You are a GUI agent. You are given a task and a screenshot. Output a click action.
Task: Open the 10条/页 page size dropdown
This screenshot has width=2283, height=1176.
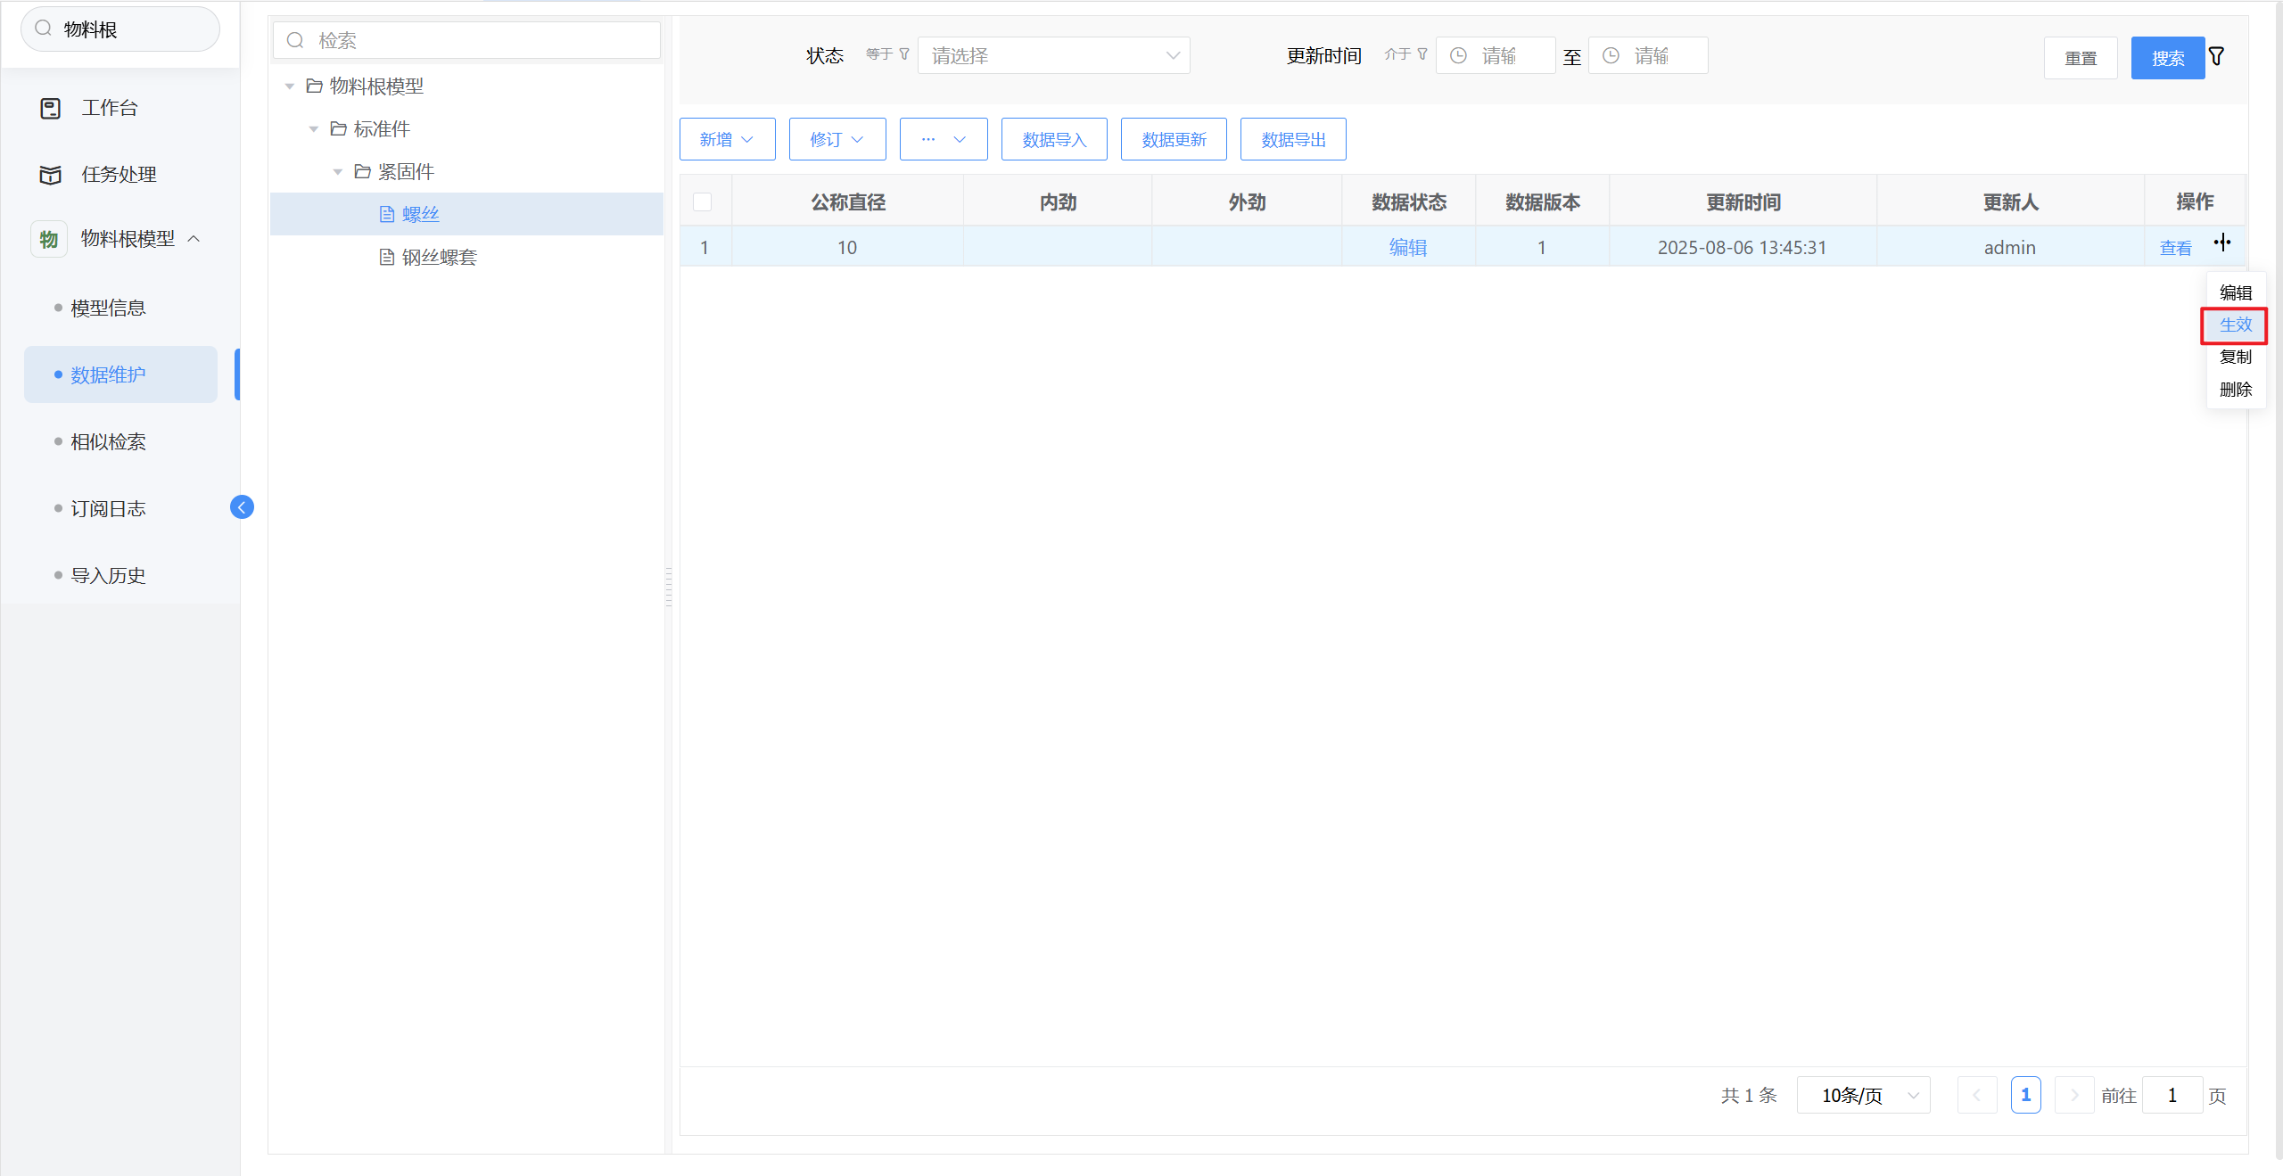coord(1864,1096)
